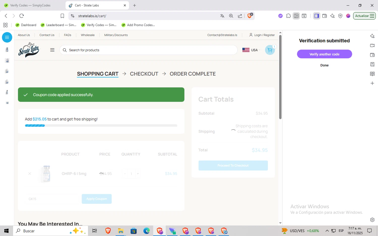Open the bookmarks bar apps grid icon

point(5,25)
